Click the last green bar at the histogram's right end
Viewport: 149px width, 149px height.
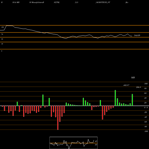(x=132, y=100)
